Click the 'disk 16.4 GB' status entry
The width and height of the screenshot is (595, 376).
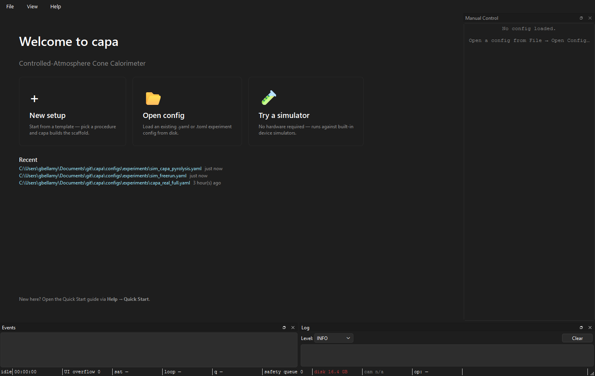(x=331, y=372)
